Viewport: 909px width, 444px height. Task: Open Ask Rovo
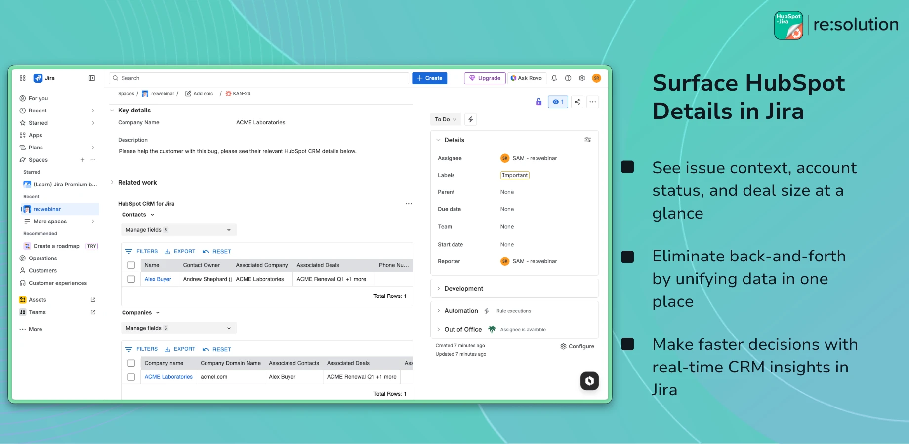tap(526, 78)
